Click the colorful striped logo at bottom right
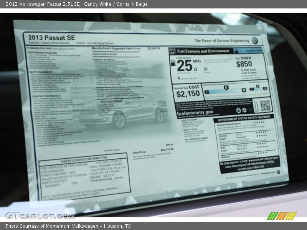 [x=281, y=215]
